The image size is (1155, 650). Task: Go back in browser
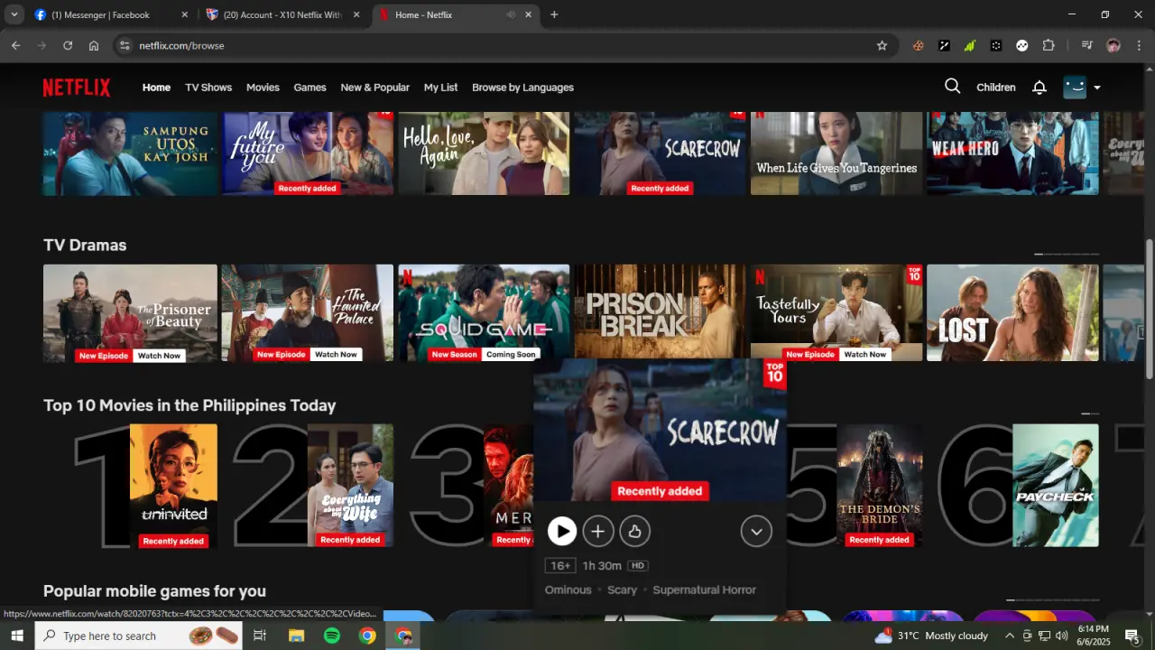[15, 45]
